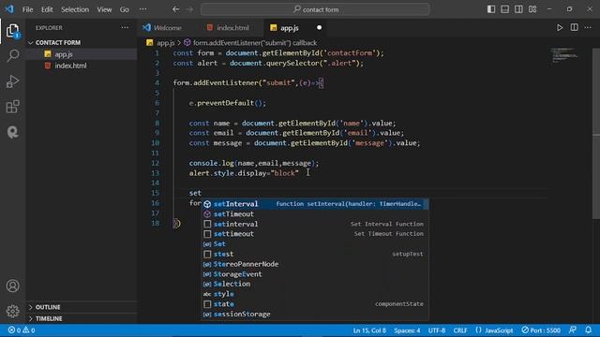The width and height of the screenshot is (600, 337).
Task: Choose the Selection suggestion
Action: point(315,284)
